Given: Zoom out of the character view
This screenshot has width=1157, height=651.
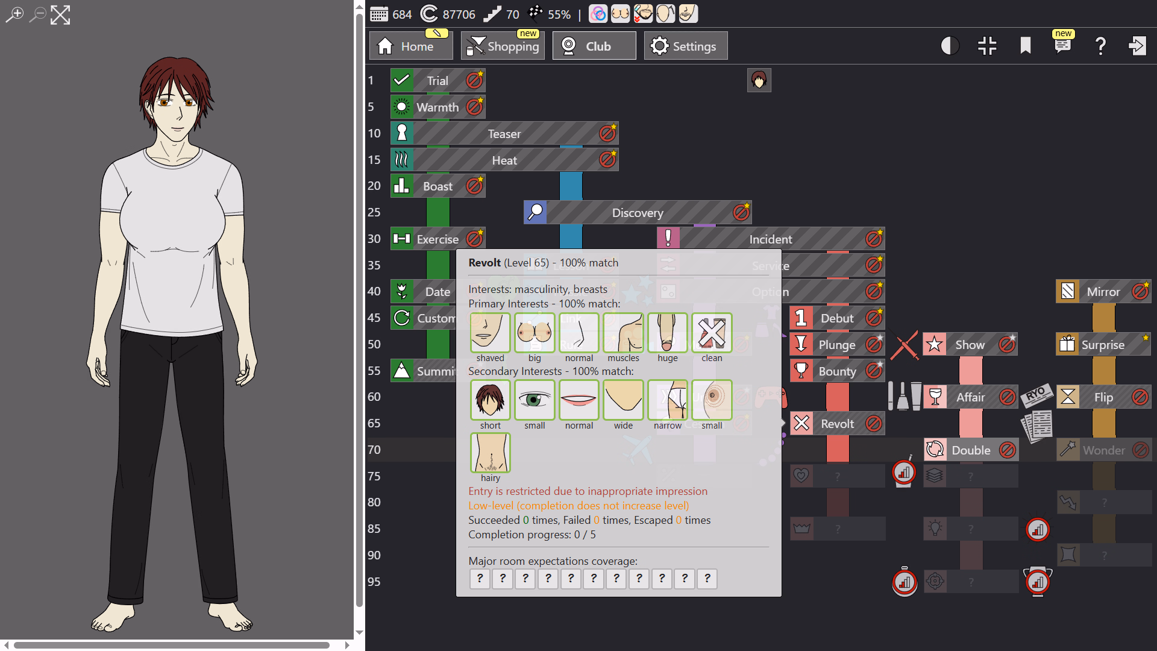Looking at the screenshot, I should pyautogui.click(x=37, y=14).
